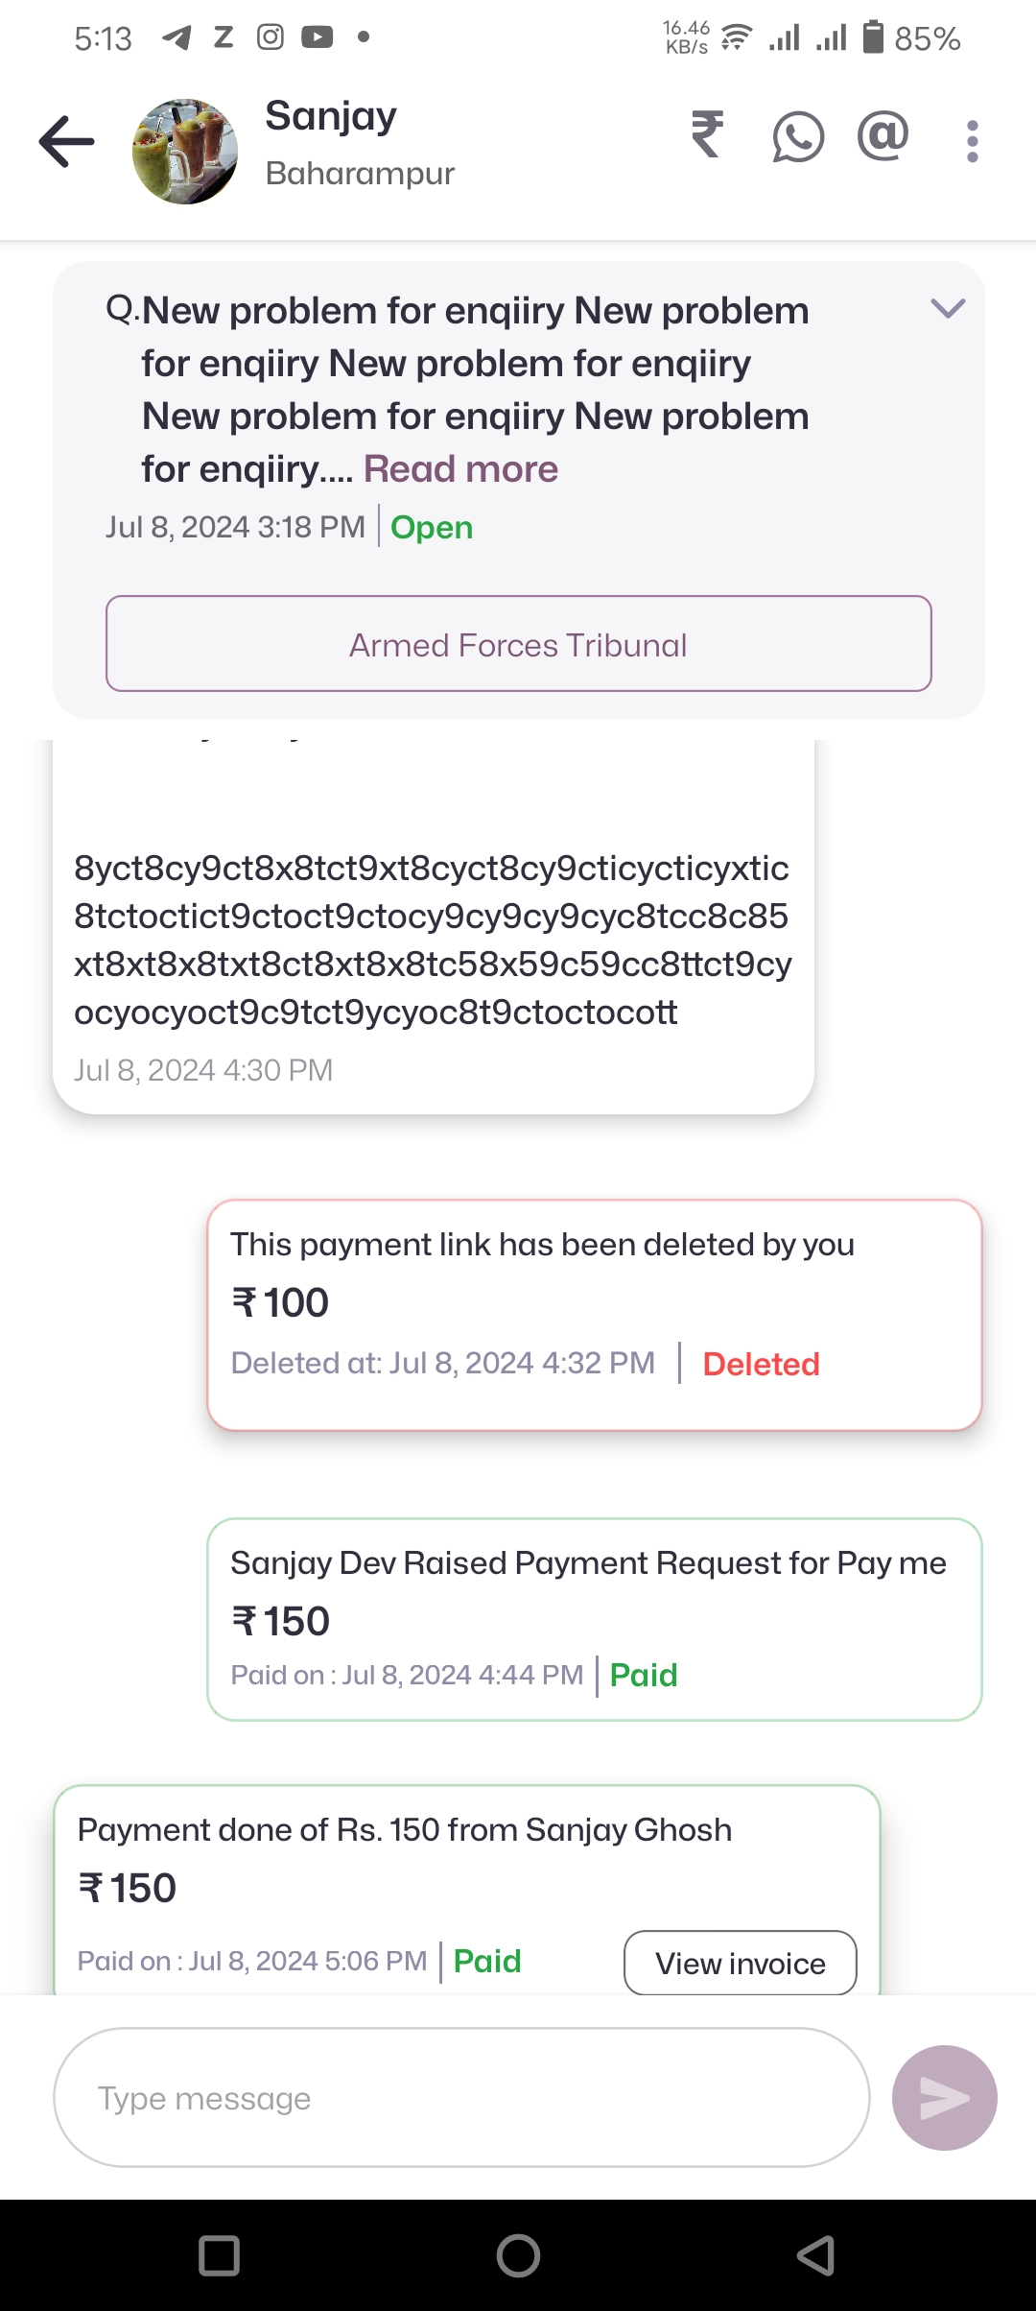This screenshot has height=2311, width=1036.
Task: Click the View invoice button
Action: pyautogui.click(x=740, y=1963)
